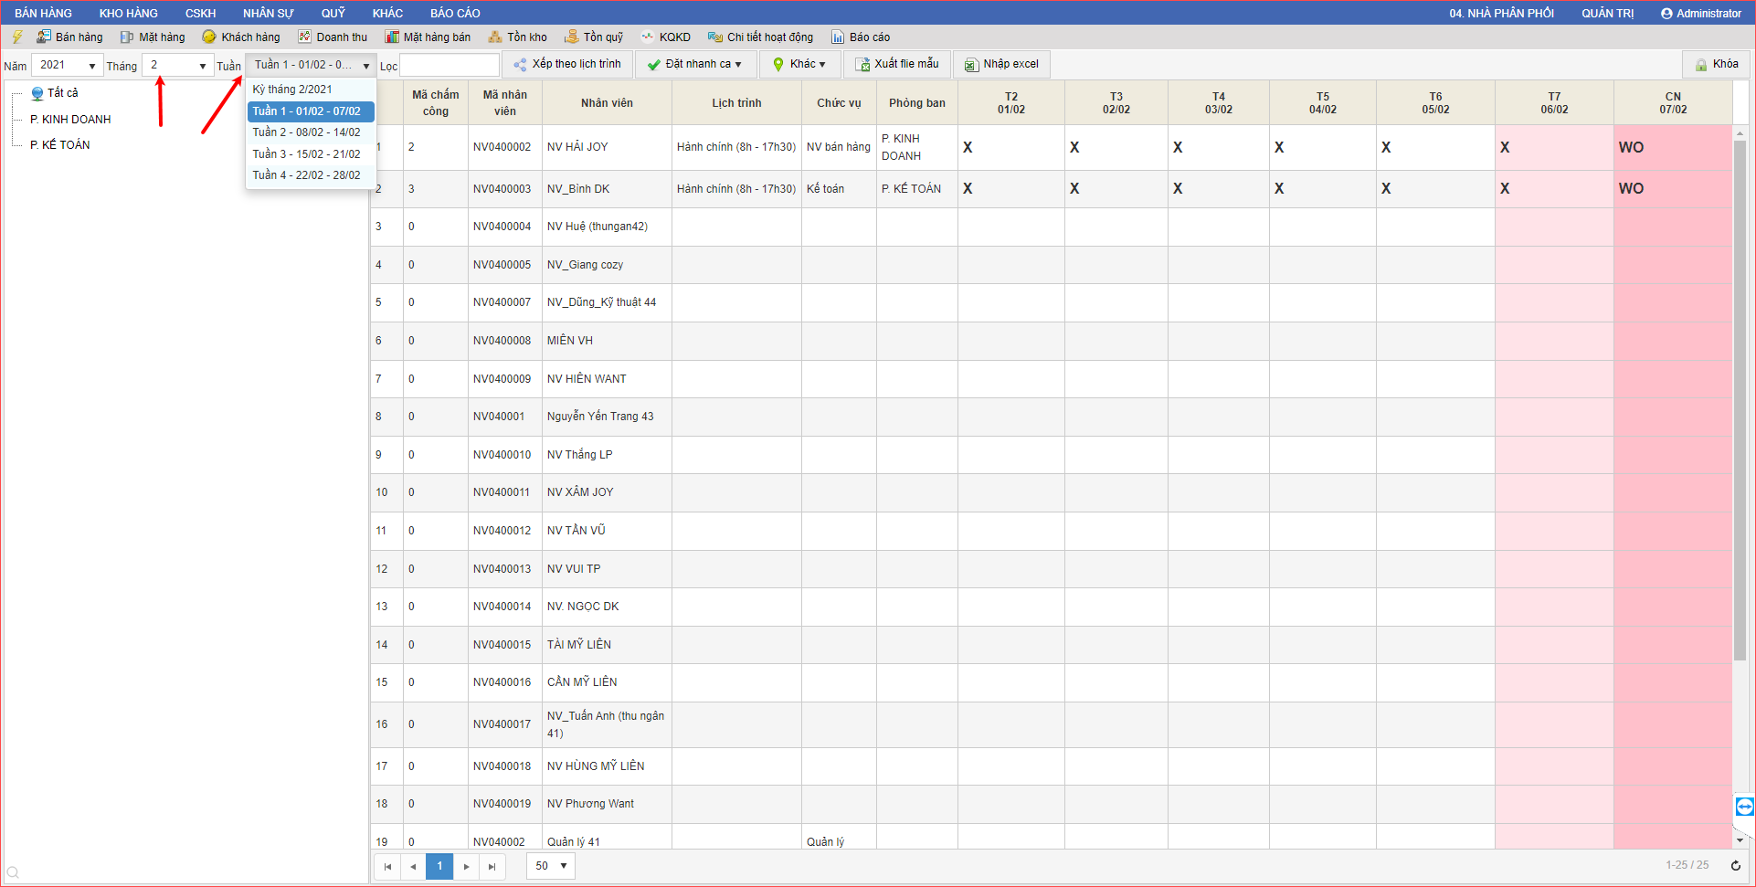The height and width of the screenshot is (887, 1756).
Task: Go to last page of grid
Action: (x=492, y=866)
